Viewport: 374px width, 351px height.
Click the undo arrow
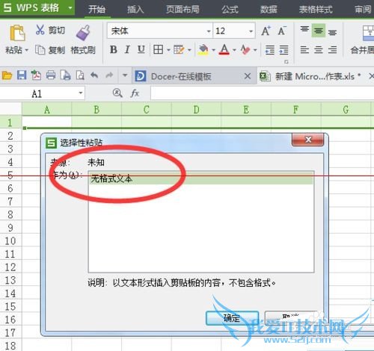pyautogui.click(x=94, y=75)
